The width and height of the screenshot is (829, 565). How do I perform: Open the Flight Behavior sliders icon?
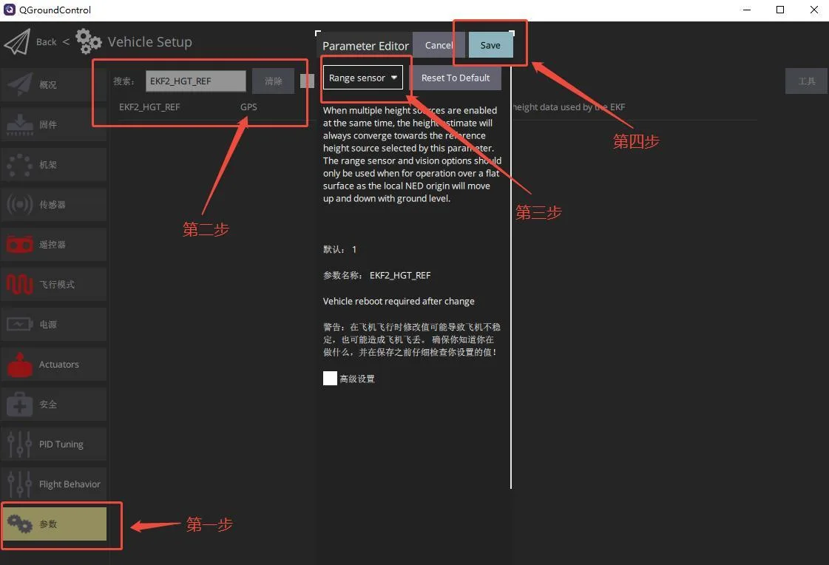pos(19,484)
